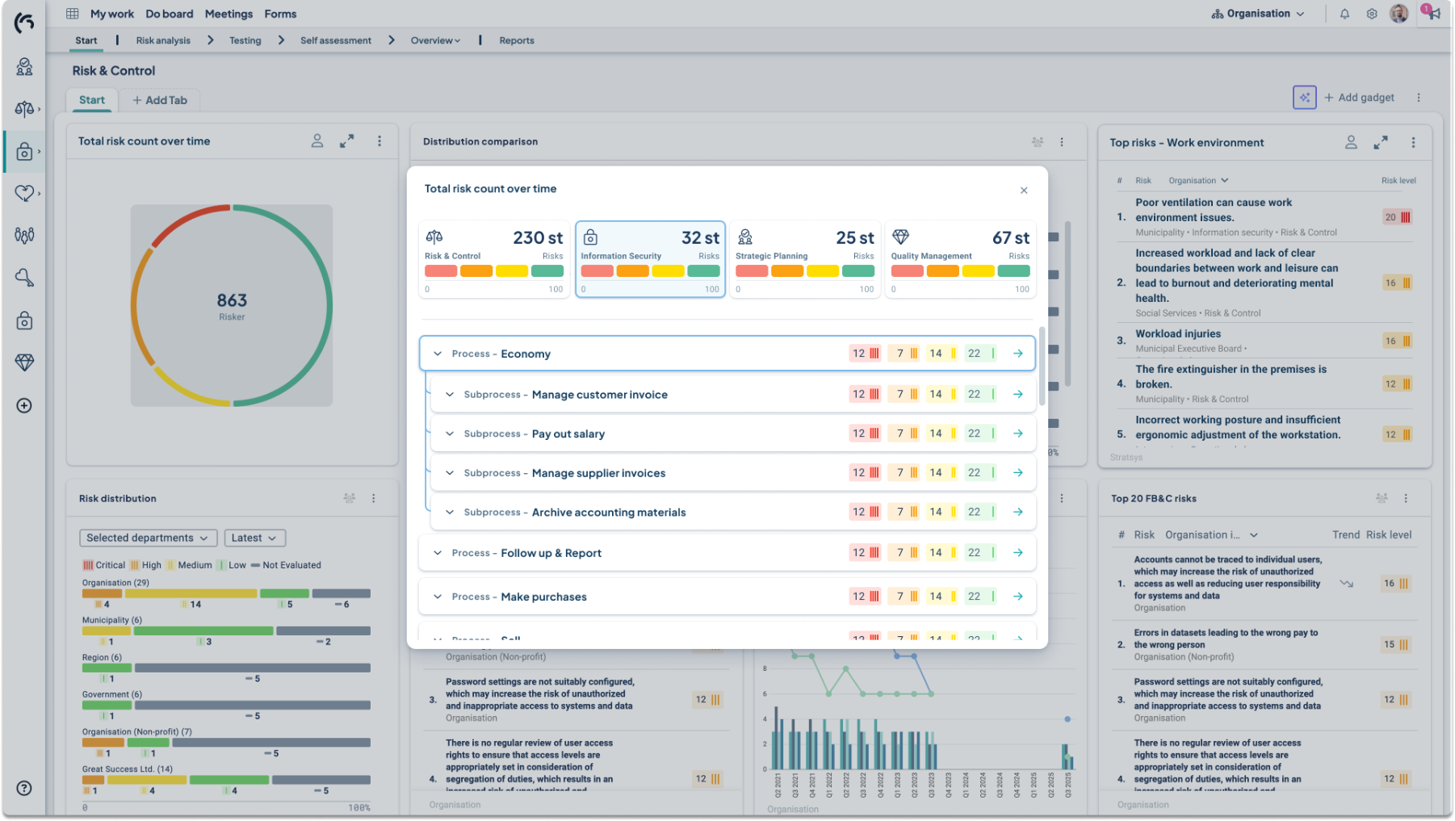The image size is (1455, 821).
Task: Open the Do board menu item
Action: point(169,14)
